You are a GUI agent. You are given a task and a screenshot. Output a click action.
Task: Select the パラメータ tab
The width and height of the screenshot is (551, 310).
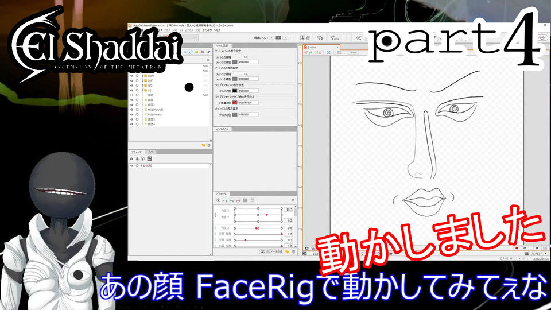(x=221, y=193)
